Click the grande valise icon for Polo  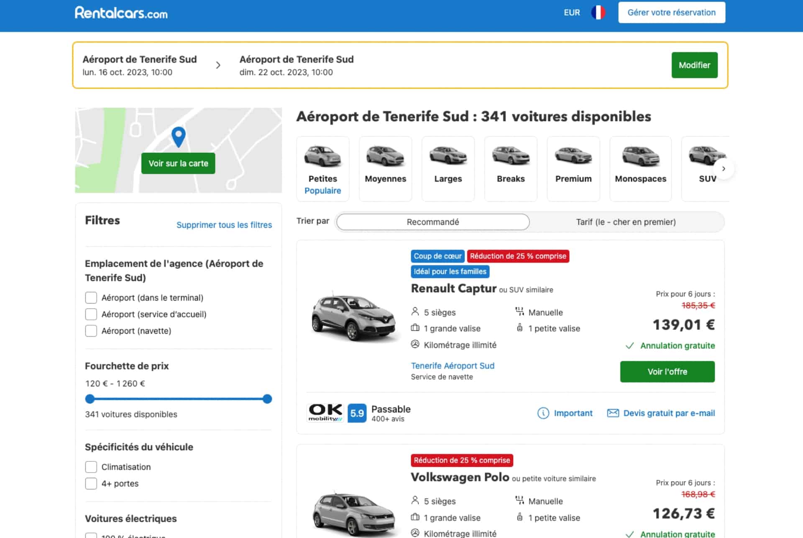(415, 517)
